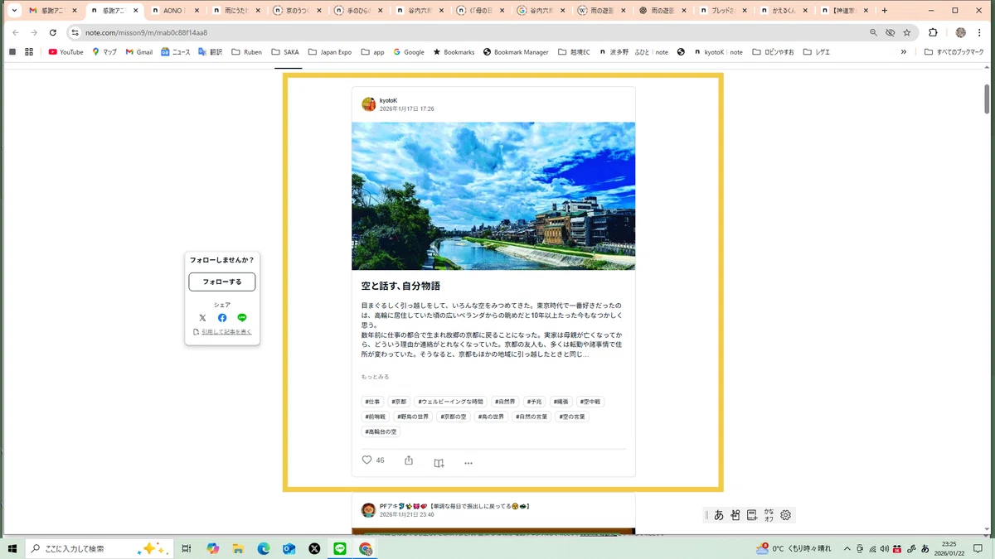Open the zoom magnifier in address bar
The width and height of the screenshot is (995, 559).
click(x=873, y=32)
